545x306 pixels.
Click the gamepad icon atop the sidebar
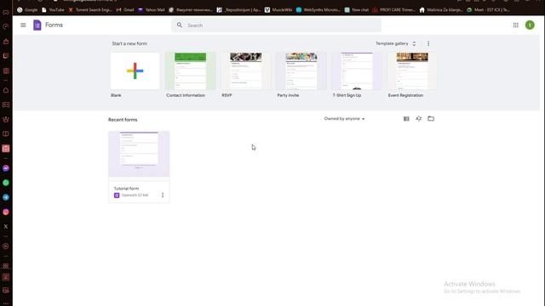[x=6, y=13]
